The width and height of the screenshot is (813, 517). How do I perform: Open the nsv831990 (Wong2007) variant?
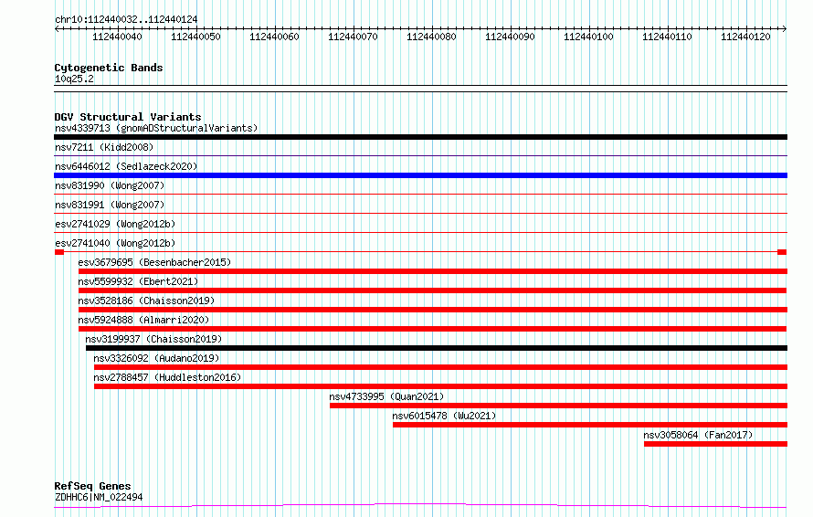coord(110,185)
